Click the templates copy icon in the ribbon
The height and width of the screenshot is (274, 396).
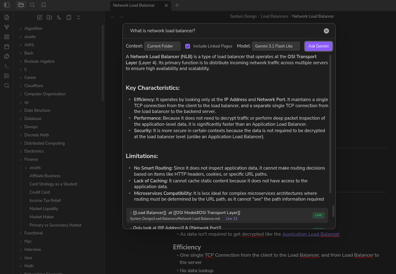click(x=7, y=56)
